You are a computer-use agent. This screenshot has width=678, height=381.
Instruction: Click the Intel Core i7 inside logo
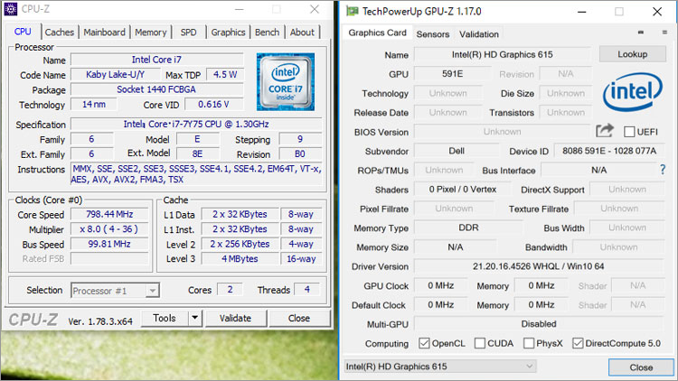pos(286,82)
